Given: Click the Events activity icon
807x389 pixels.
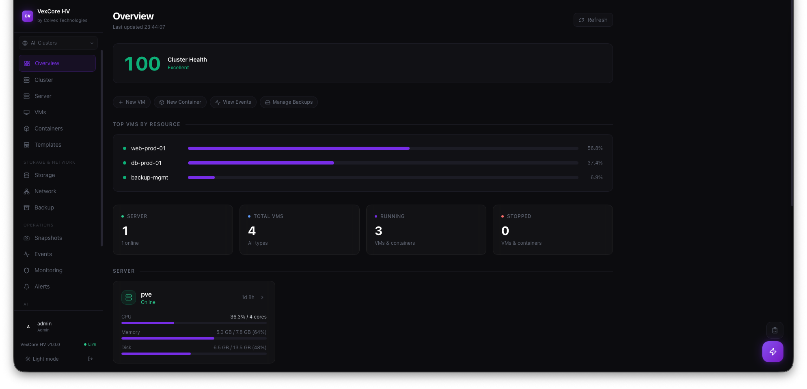Looking at the screenshot, I should pyautogui.click(x=26, y=254).
